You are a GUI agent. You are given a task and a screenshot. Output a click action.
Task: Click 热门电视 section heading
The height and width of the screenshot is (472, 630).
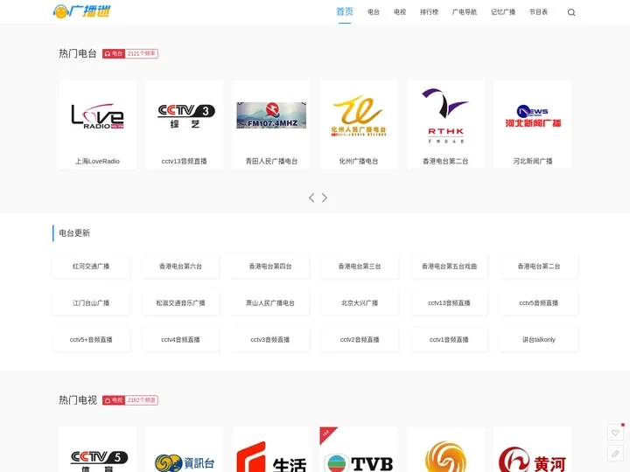tap(78, 400)
